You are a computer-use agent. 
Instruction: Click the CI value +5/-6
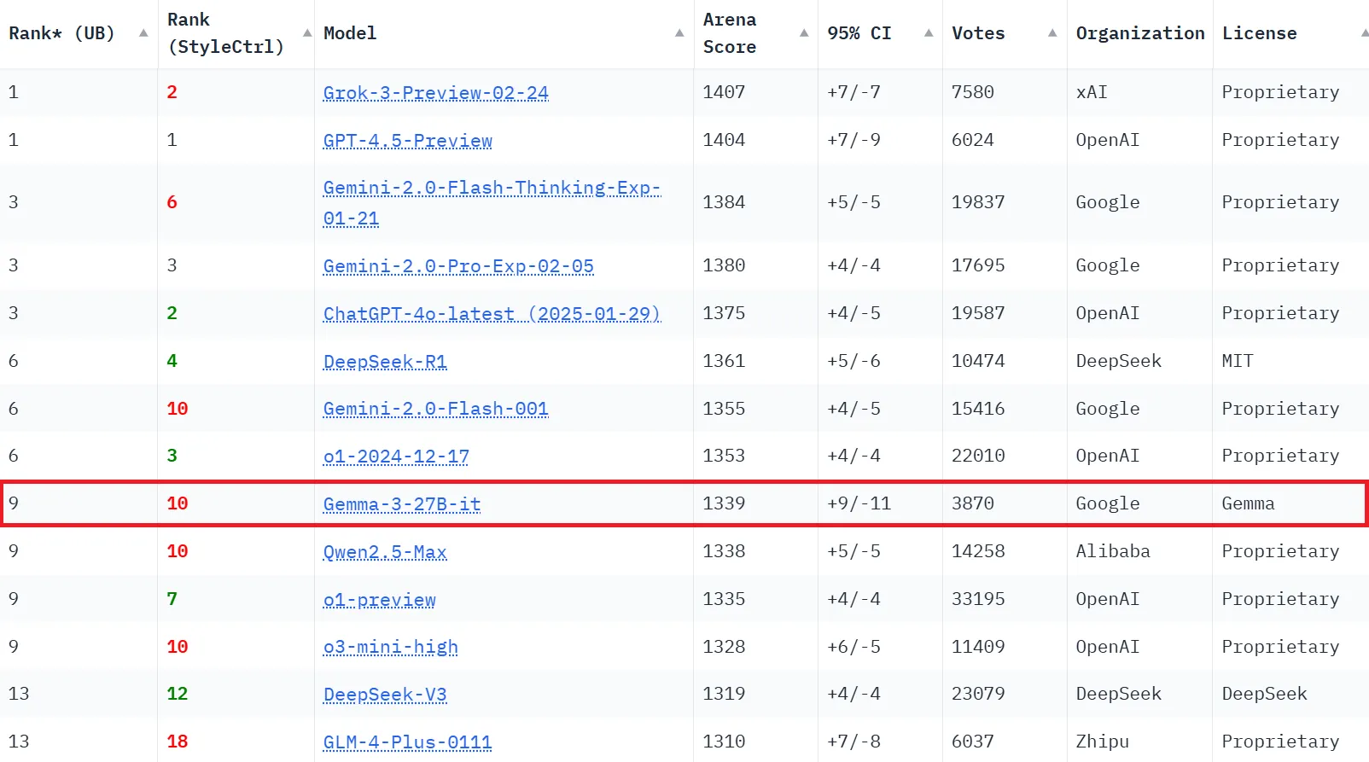853,361
